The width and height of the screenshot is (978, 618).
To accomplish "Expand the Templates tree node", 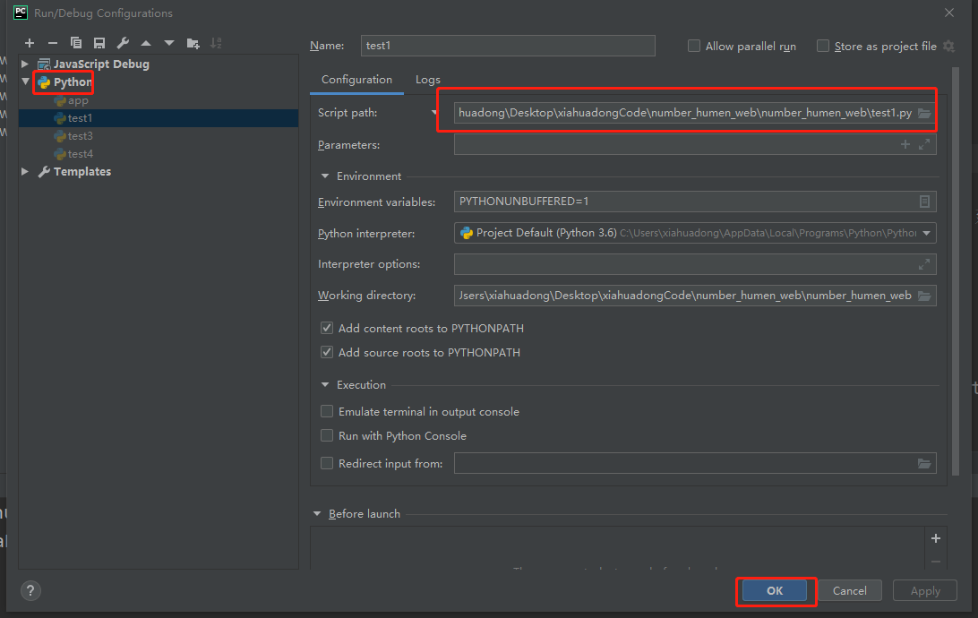I will tap(25, 171).
